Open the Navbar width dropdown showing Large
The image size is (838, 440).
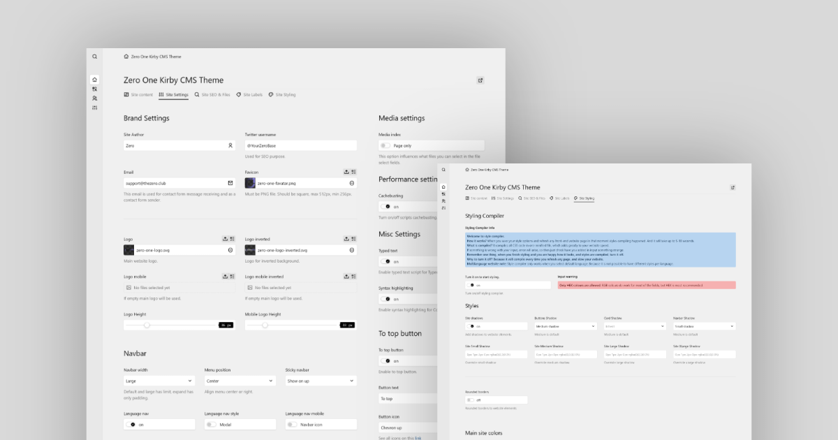[x=159, y=381]
